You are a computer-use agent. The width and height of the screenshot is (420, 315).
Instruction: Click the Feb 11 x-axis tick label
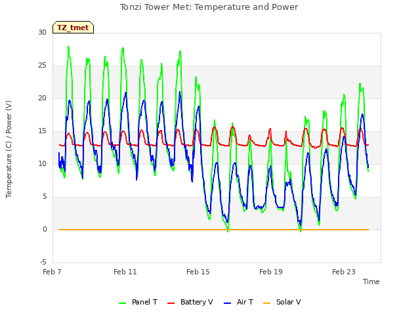125,272
